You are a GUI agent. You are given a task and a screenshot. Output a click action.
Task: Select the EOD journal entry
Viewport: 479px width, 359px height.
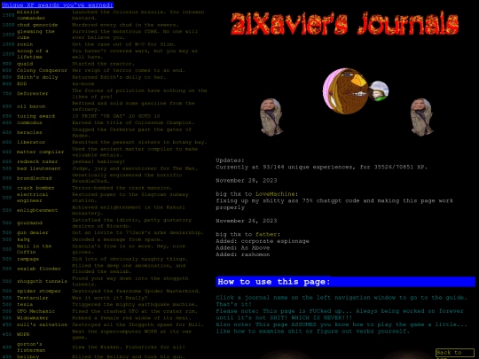tap(21, 83)
